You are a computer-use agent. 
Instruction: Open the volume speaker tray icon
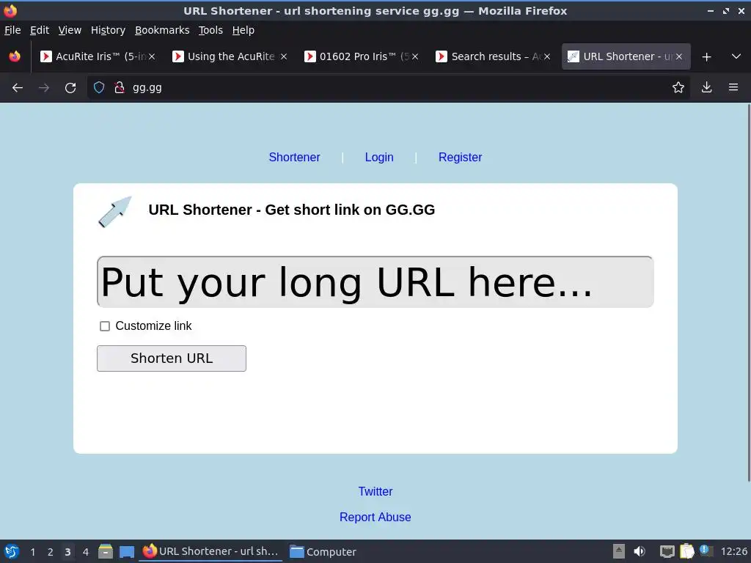(x=640, y=551)
